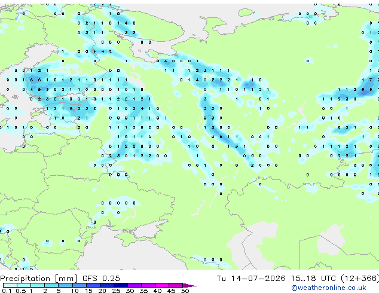Open the weatheronline.co.uk copyright link
Image resolution: width=379 pixels, height=293 pixels.
[x=329, y=288]
